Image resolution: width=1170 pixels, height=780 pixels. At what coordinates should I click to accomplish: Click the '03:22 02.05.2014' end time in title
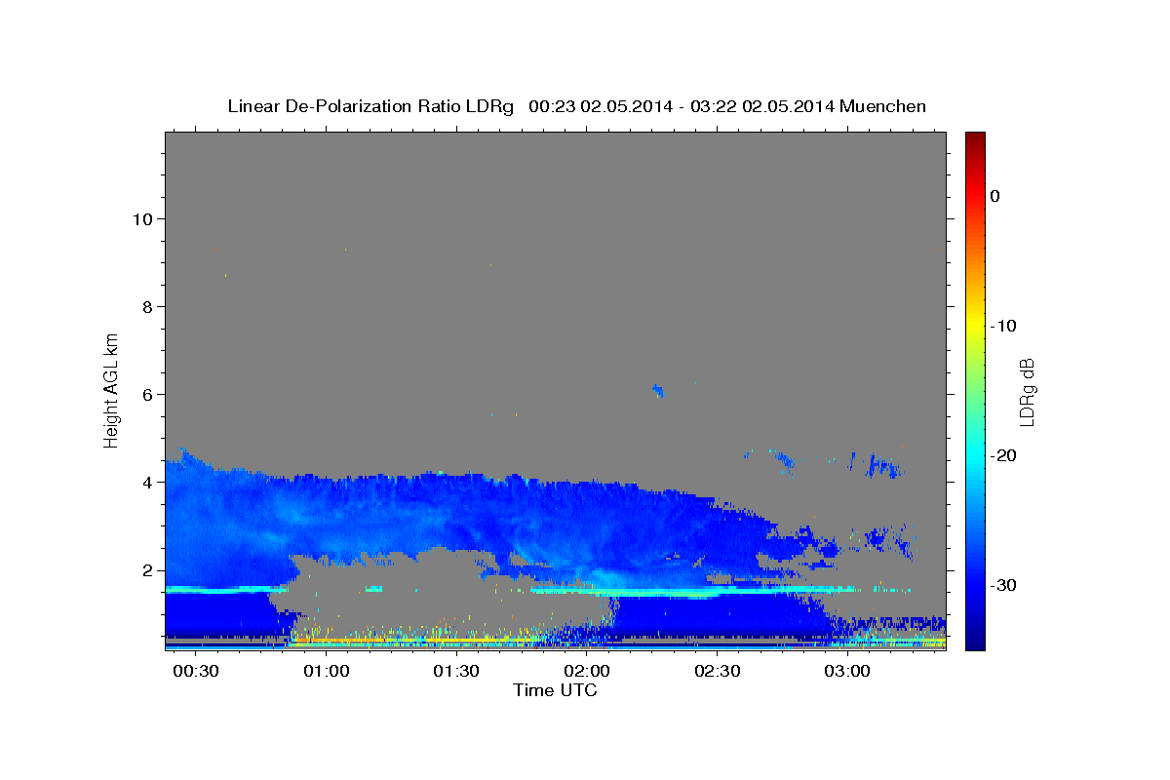(x=761, y=106)
